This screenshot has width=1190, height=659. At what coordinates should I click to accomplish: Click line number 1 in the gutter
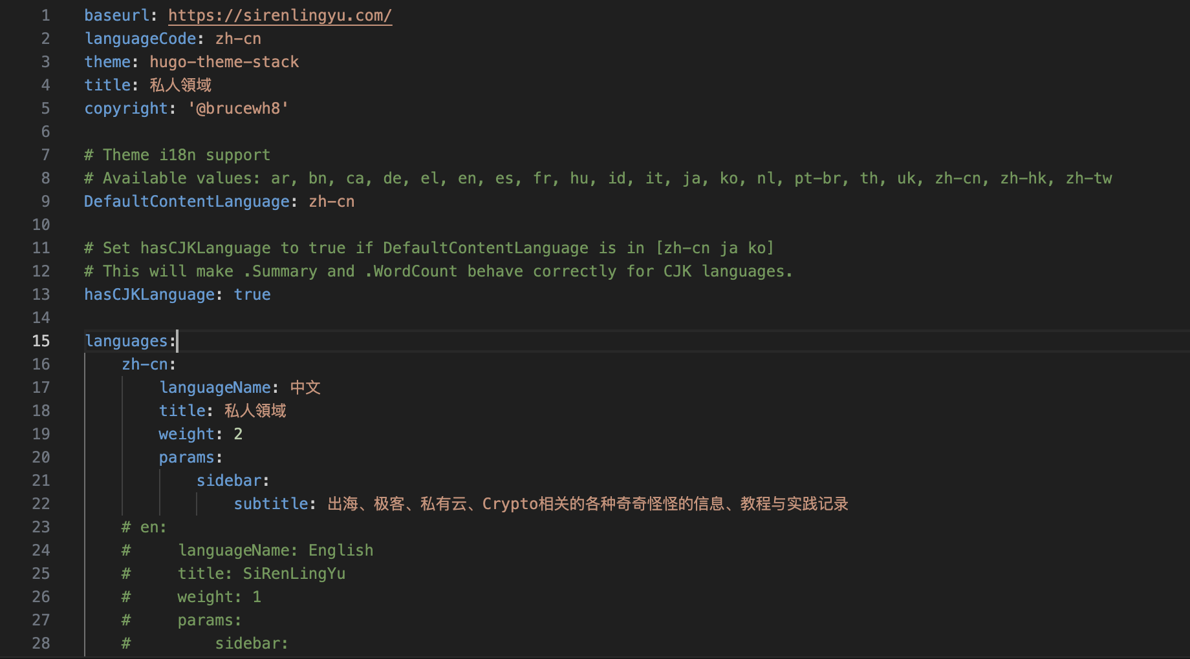(x=45, y=16)
